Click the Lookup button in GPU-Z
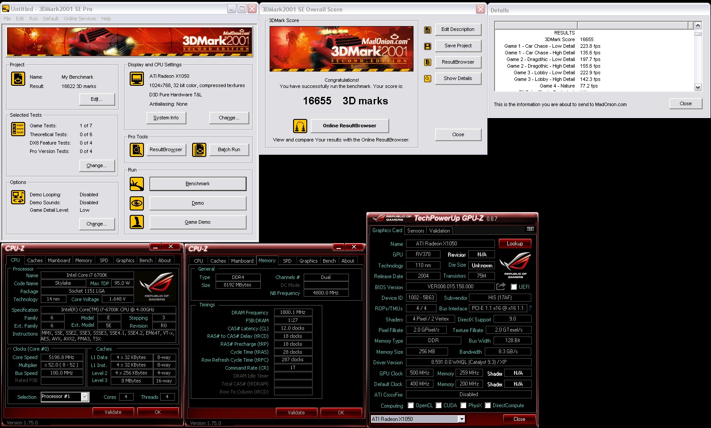The height and width of the screenshot is (428, 711). pyautogui.click(x=515, y=244)
